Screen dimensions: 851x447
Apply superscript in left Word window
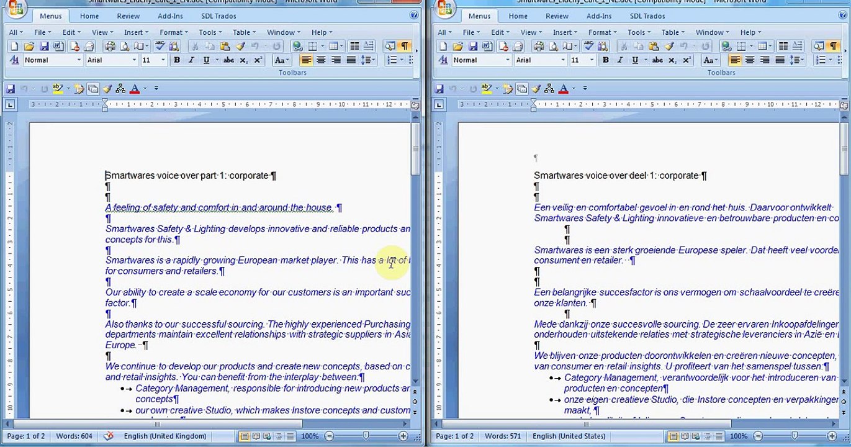(258, 60)
